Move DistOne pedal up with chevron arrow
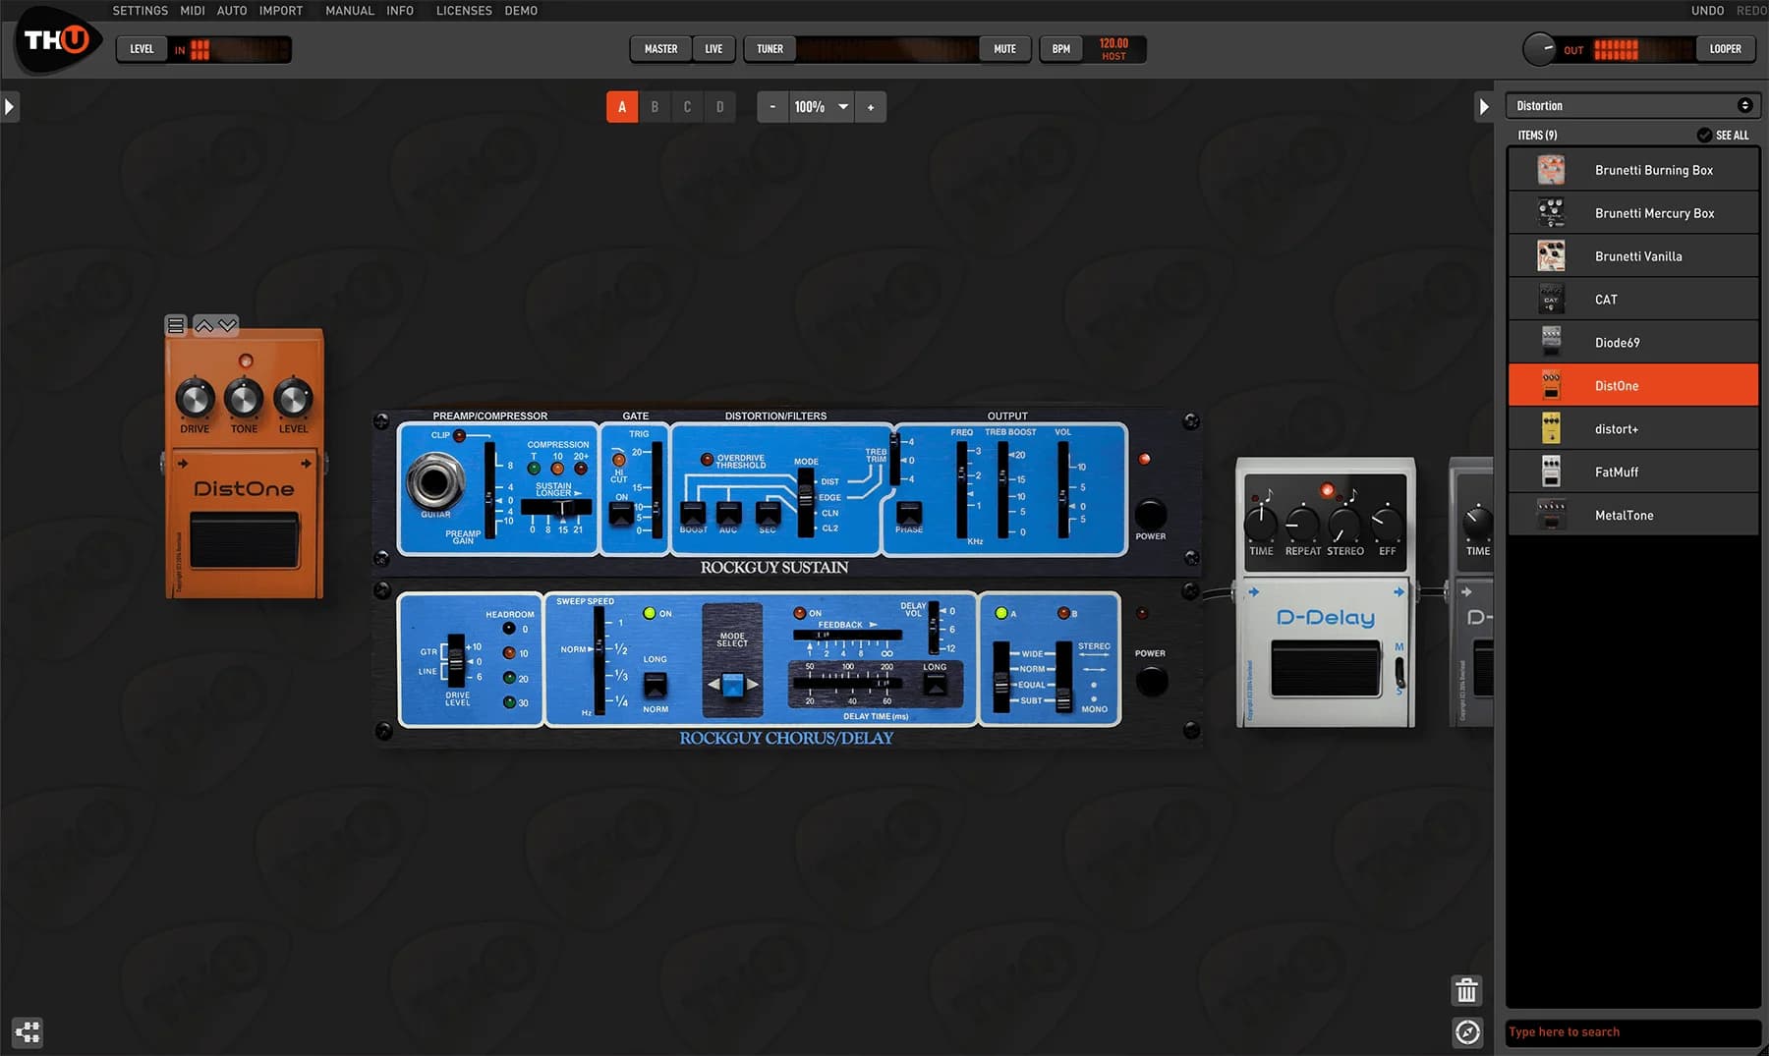This screenshot has height=1056, width=1769. click(x=204, y=325)
